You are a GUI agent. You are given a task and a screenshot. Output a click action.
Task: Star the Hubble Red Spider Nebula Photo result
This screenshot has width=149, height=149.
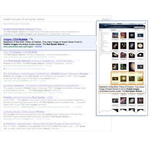(43, 29)
